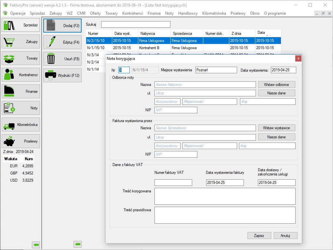Viewport: 333px width, 250px height.
Task: Close the Nota korygująca dialog
Action: [298, 58]
